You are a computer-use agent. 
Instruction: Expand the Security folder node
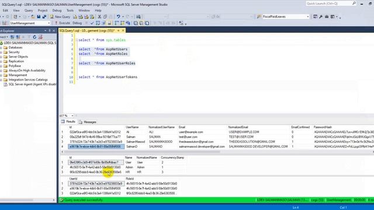click(x=1, y=52)
